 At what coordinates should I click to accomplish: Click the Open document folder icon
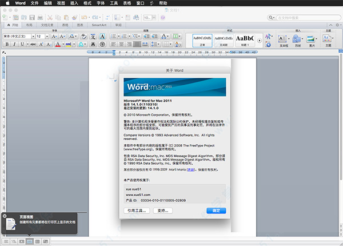(24, 17)
